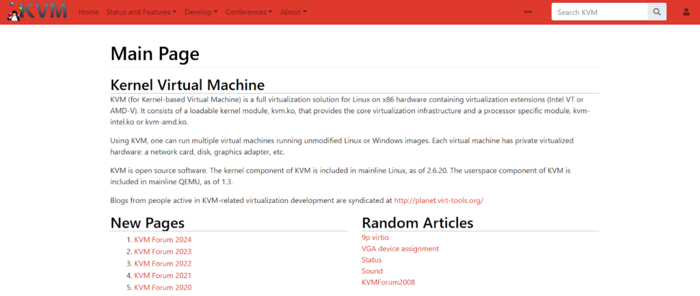
Task: Open the KVM Forum 2023 page
Action: point(163,252)
